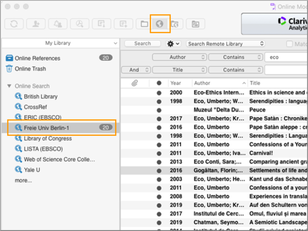
Task: Toggle read dot for Eco-Ethics Intern row
Action: tap(159, 93)
